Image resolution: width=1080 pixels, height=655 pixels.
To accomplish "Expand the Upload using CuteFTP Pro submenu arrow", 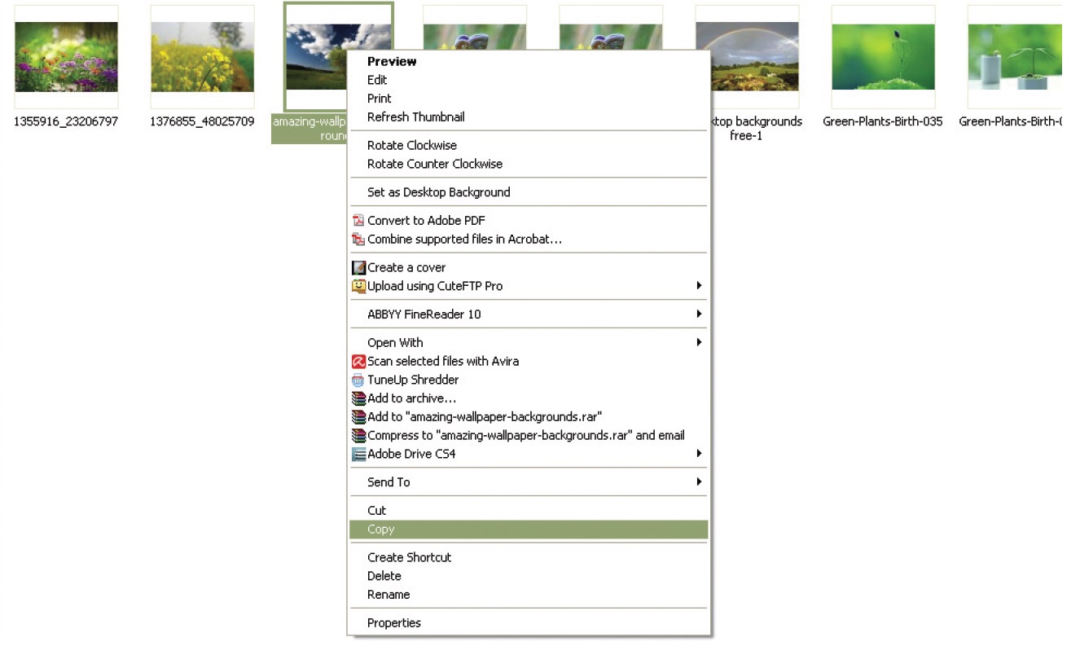I will pyautogui.click(x=698, y=286).
